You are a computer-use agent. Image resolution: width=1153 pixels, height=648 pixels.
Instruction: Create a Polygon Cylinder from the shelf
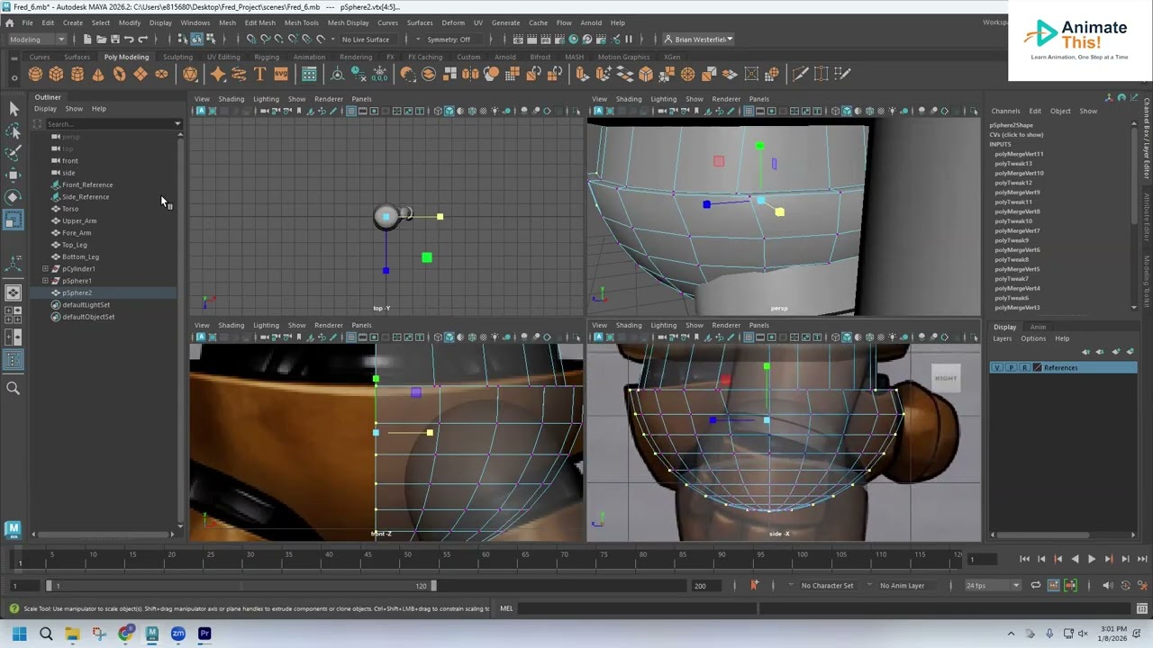point(77,74)
